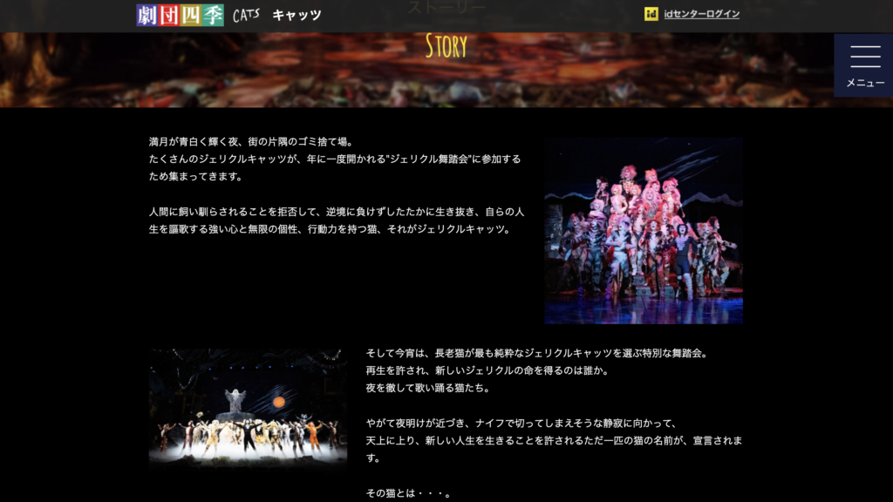Open idセンターログイン link
The image size is (893, 502).
(702, 14)
